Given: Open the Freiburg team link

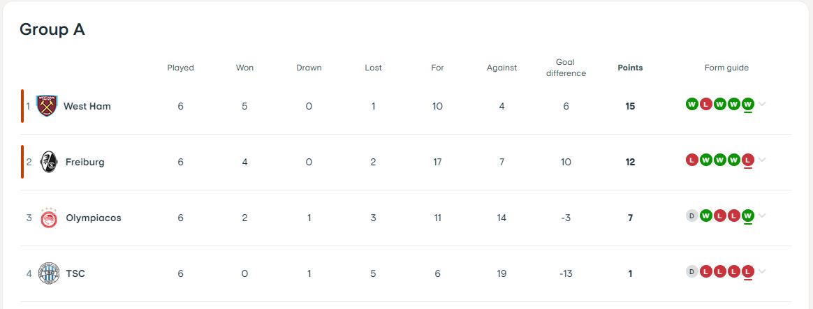Looking at the screenshot, I should (x=85, y=162).
